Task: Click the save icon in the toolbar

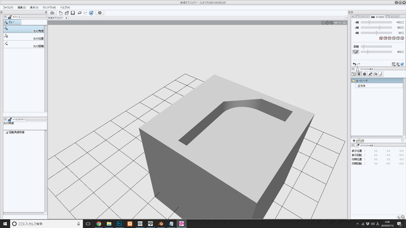Action: click(x=73, y=13)
